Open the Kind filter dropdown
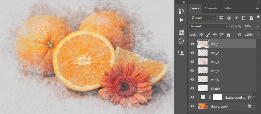261x114 pixels. pyautogui.click(x=202, y=18)
